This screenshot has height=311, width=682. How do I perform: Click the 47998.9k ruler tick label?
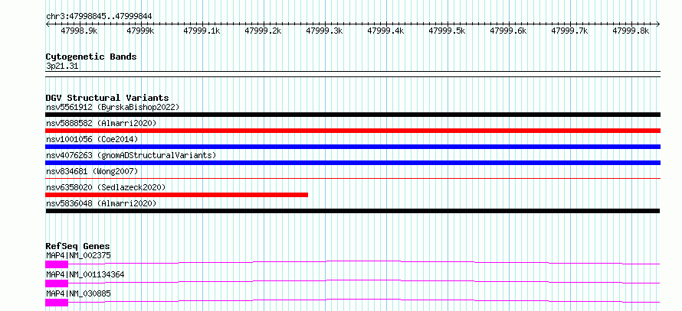pos(79,31)
